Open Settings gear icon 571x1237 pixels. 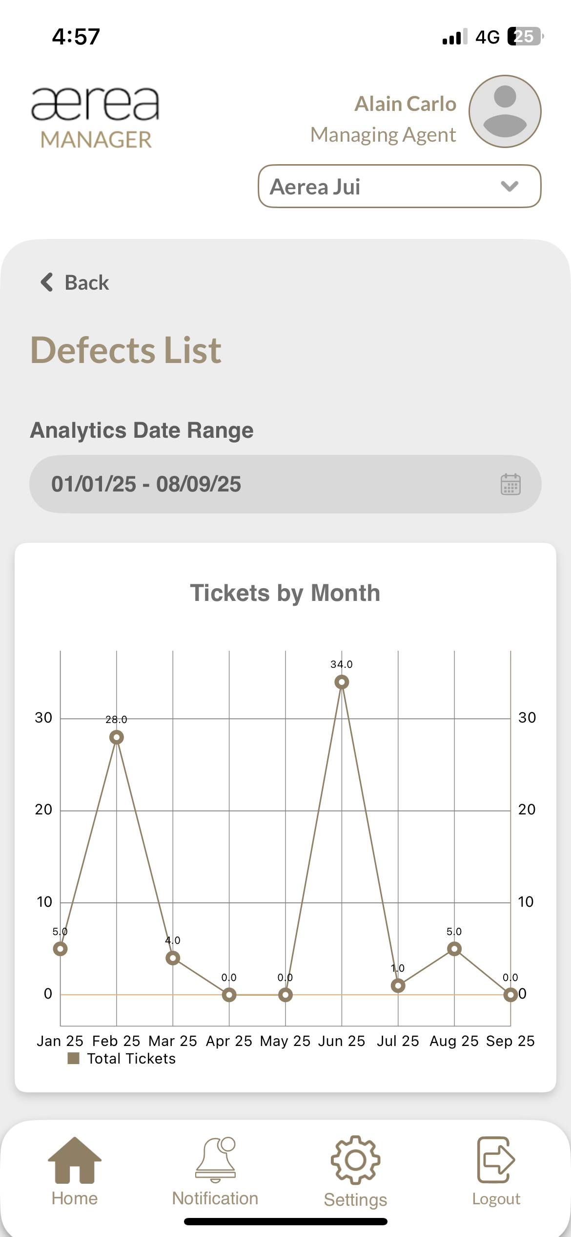[x=355, y=1160]
